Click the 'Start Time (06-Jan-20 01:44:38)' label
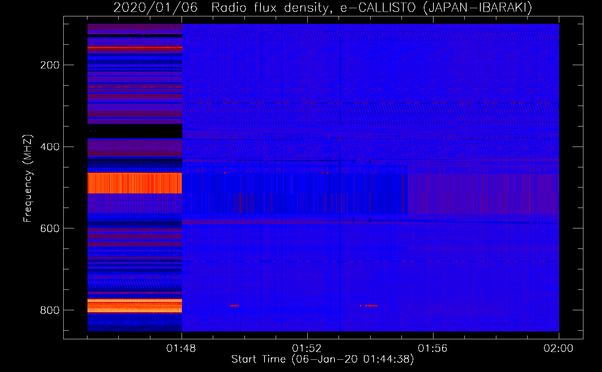Image resolution: width=602 pixels, height=372 pixels. click(x=323, y=359)
